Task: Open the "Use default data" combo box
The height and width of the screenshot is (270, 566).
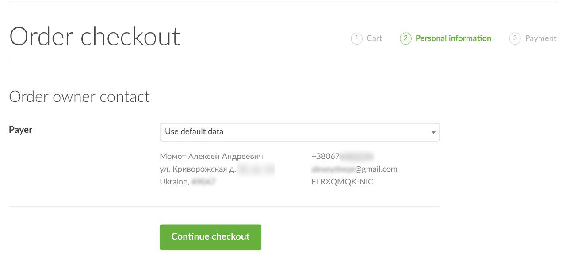Action: (x=292, y=132)
